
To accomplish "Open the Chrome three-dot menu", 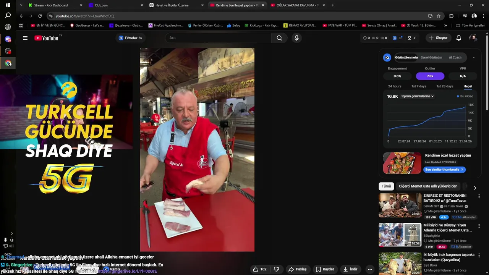I will pyautogui.click(x=483, y=16).
